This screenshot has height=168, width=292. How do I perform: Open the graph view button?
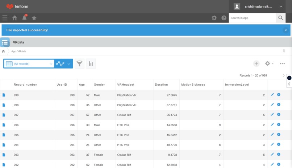pos(60,64)
